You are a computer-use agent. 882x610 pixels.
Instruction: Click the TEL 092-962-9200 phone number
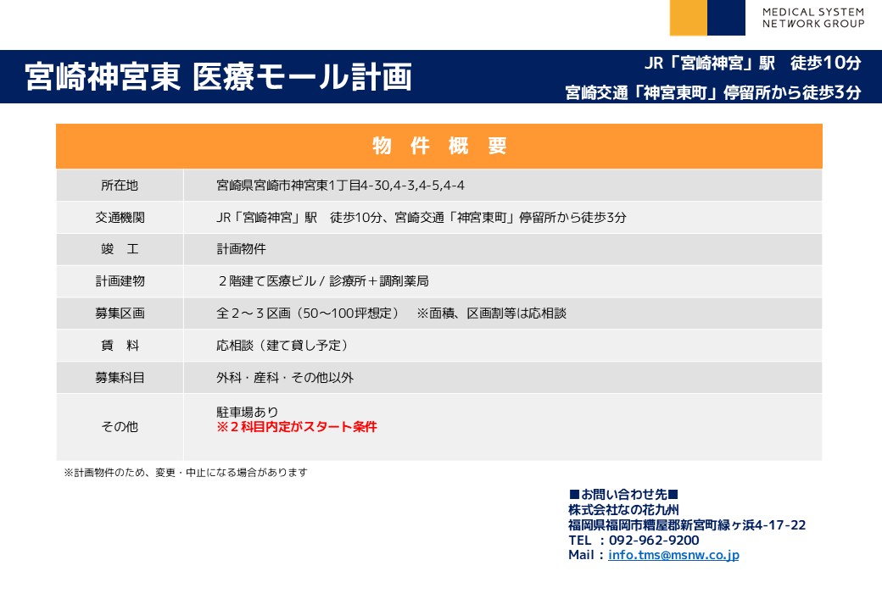(634, 541)
